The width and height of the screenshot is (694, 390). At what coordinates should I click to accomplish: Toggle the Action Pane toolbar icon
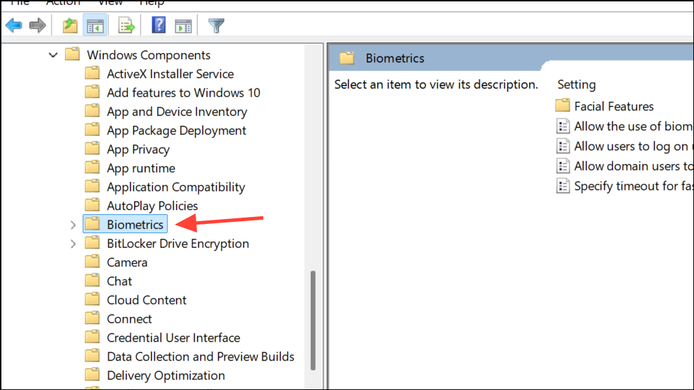coord(183,26)
